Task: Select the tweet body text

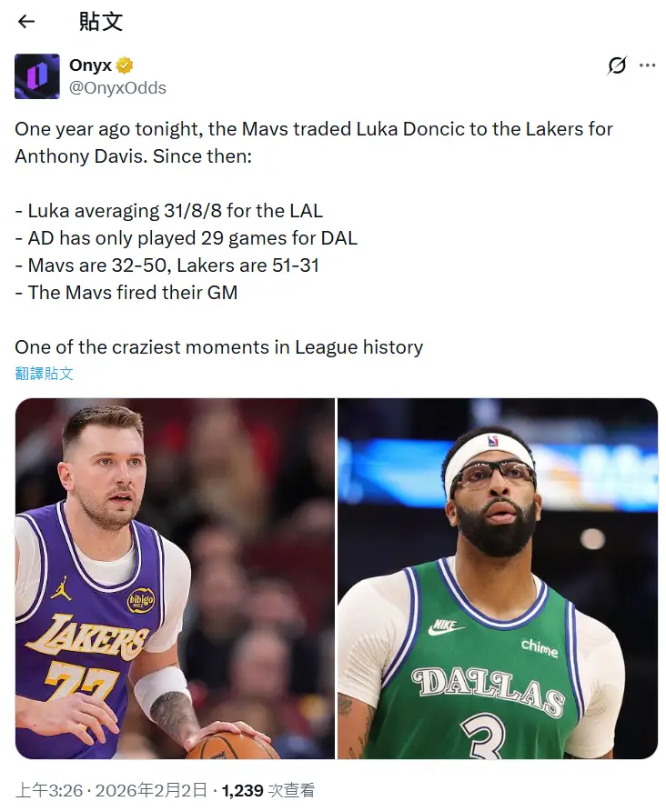Action: point(314,238)
